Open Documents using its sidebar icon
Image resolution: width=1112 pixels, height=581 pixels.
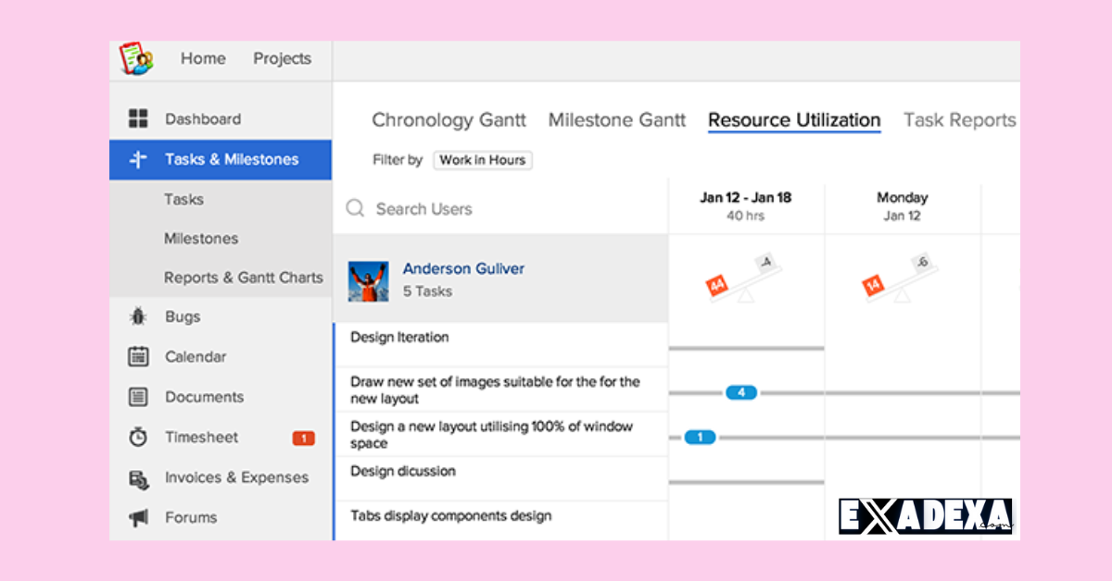[x=137, y=397]
